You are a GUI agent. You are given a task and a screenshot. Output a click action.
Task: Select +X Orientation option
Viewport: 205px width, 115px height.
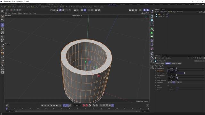tap(168, 82)
